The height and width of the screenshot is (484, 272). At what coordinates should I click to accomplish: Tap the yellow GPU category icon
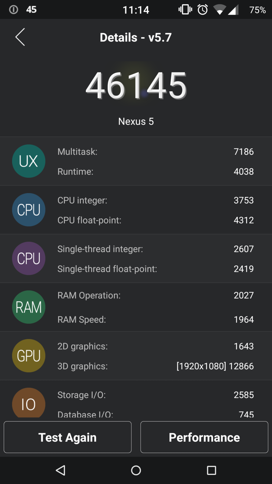click(x=29, y=356)
